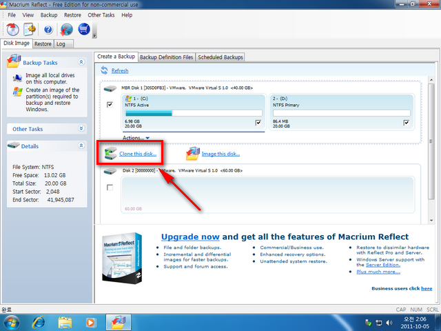
Task: Open the Help menu
Action: click(127, 15)
